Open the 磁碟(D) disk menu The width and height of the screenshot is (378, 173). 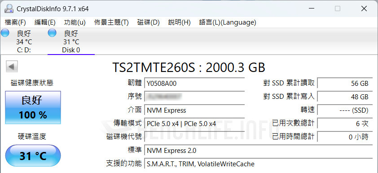[x=149, y=22]
